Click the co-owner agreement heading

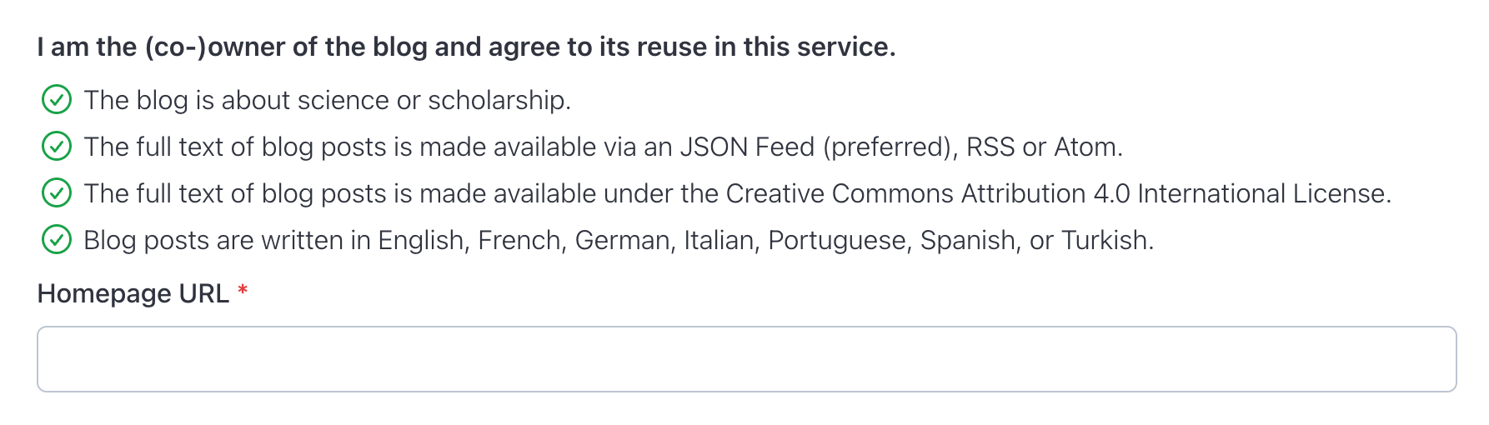pyautogui.click(x=466, y=47)
